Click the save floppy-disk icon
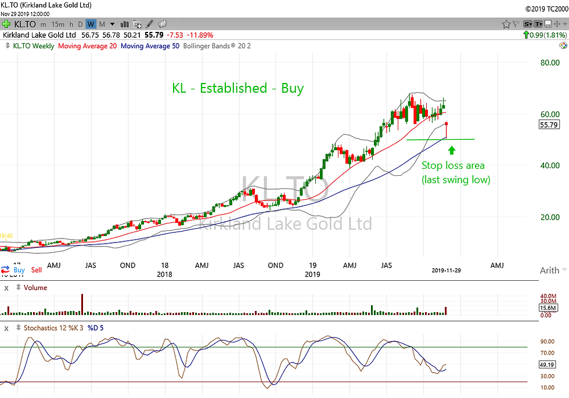 coord(548,24)
